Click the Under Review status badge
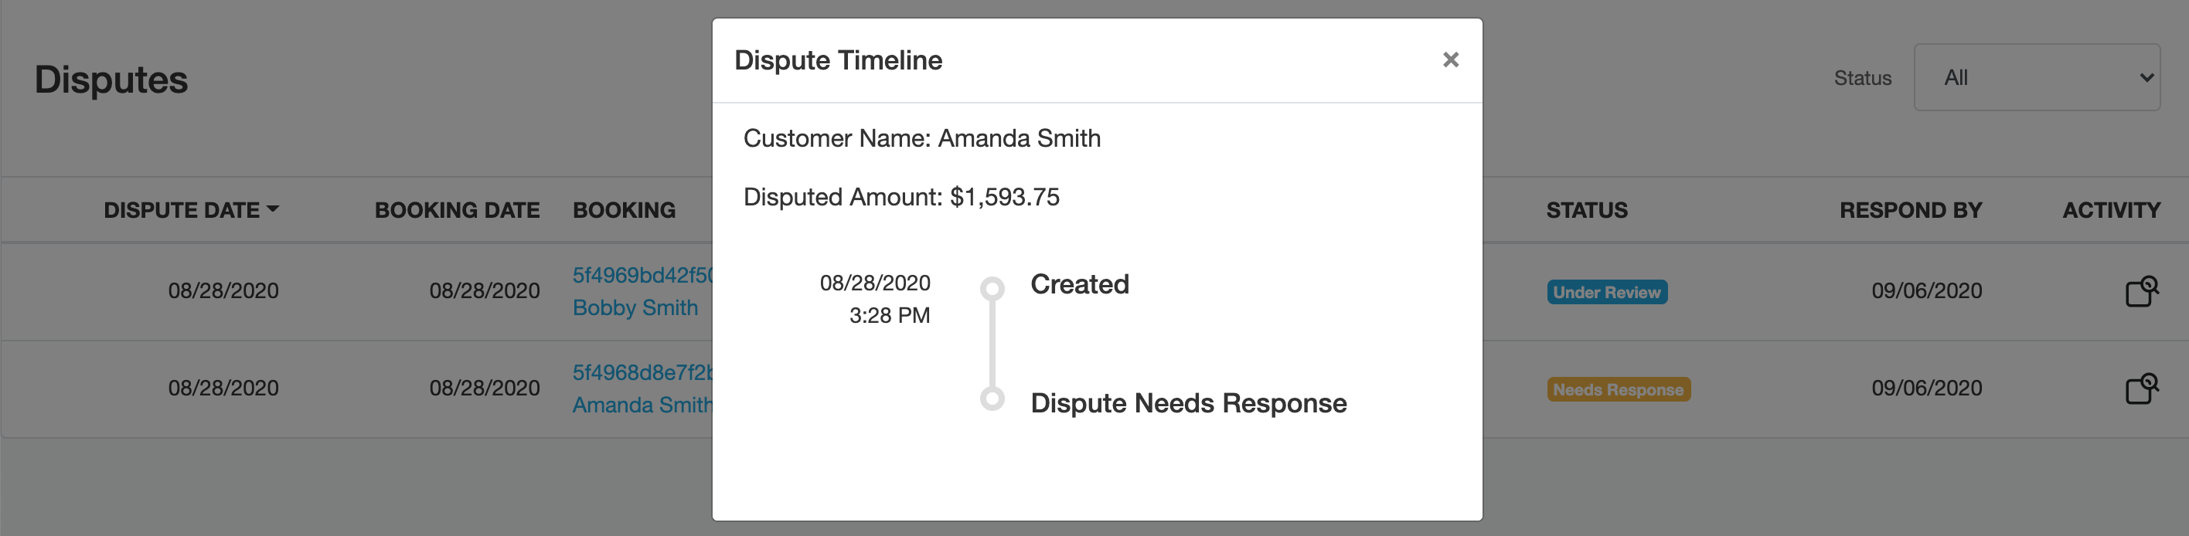Image resolution: width=2189 pixels, height=536 pixels. tap(1606, 292)
